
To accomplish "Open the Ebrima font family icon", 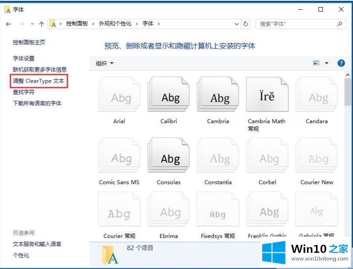I will [x=169, y=209].
